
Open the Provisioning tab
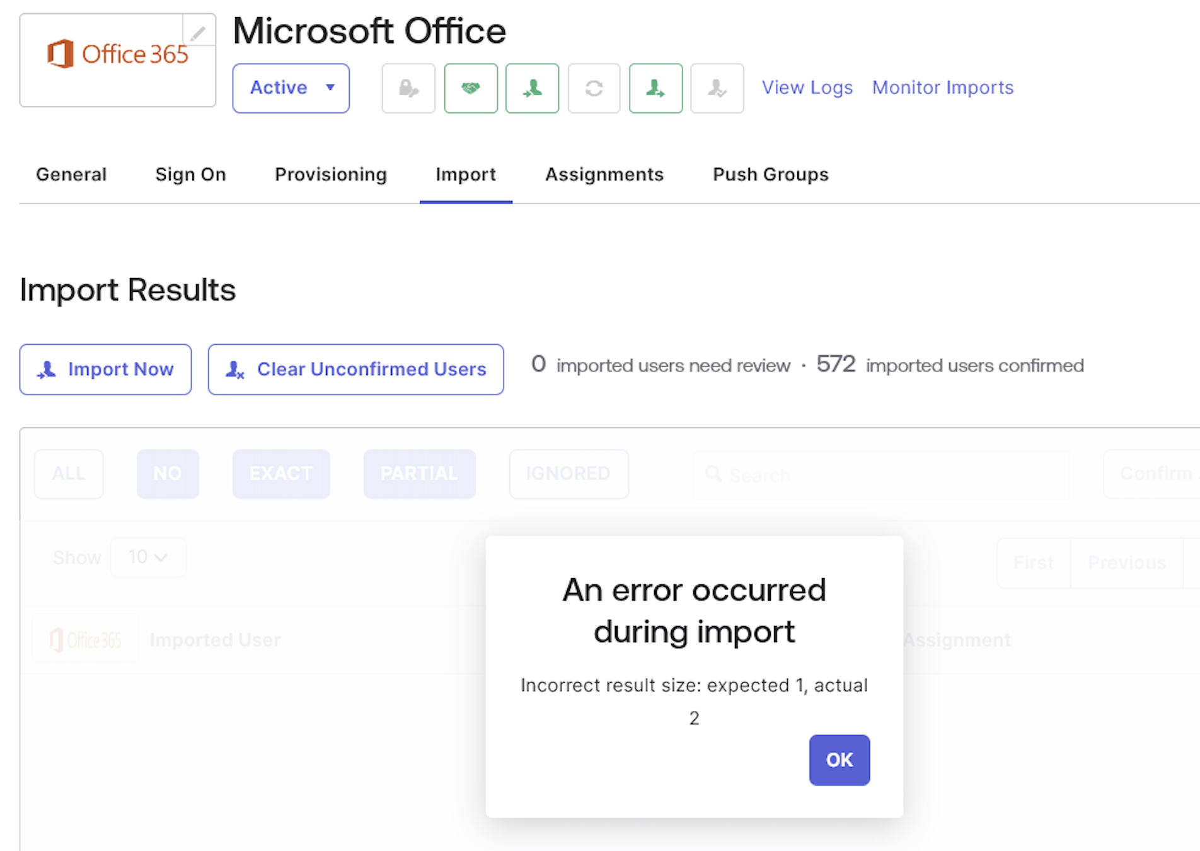tap(331, 175)
